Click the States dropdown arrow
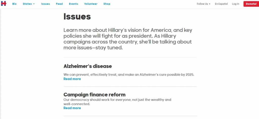This screenshot has width=259, height=119. pyautogui.click(x=34, y=4)
